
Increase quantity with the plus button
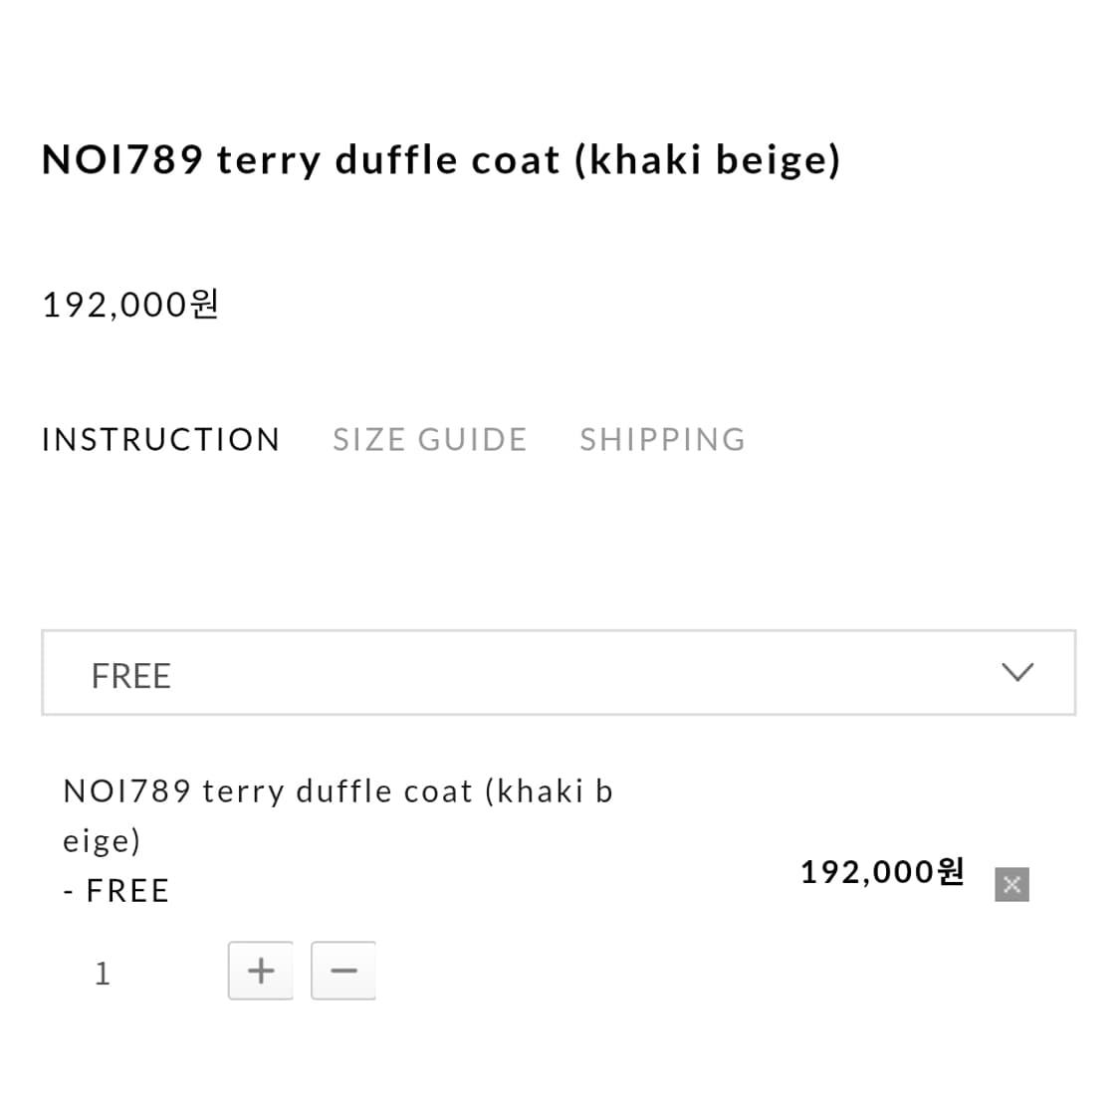click(261, 970)
